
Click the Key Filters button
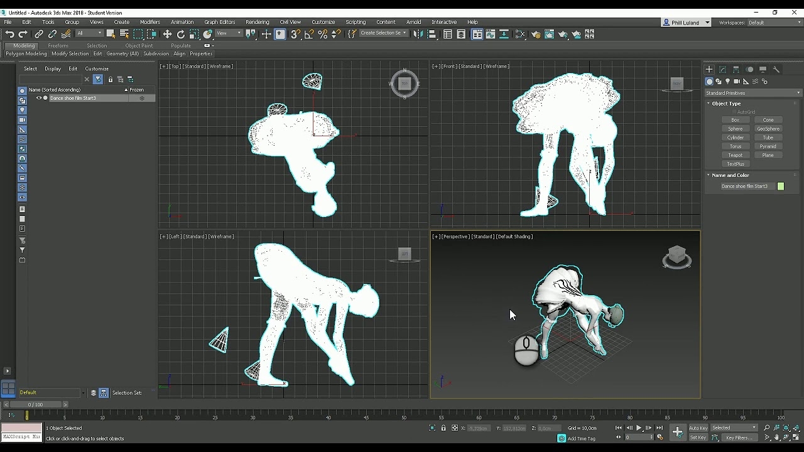(x=739, y=438)
